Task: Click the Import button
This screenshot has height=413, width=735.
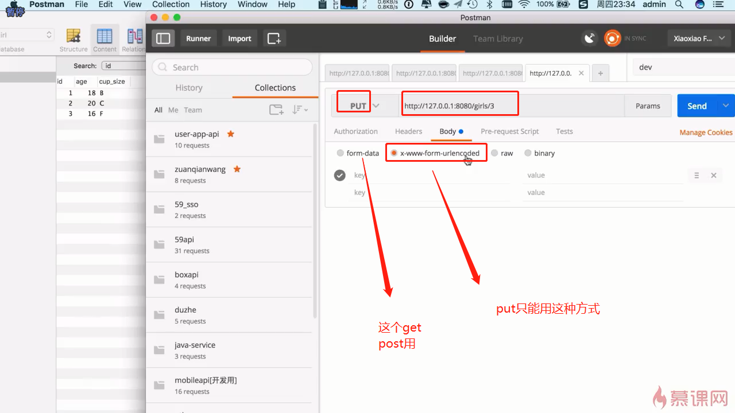Action: click(239, 38)
